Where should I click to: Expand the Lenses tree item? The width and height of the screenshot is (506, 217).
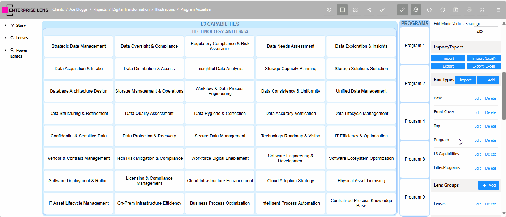[x=6, y=38]
